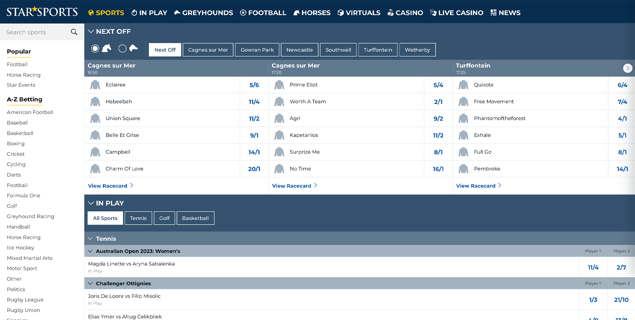Select the Next Off filter tab
635x320 pixels.
pos(165,50)
